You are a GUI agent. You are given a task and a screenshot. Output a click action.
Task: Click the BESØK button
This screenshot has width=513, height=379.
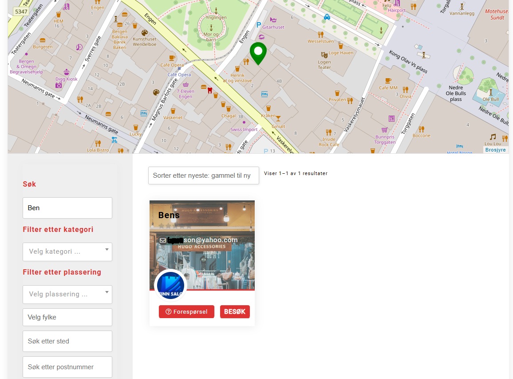point(235,312)
